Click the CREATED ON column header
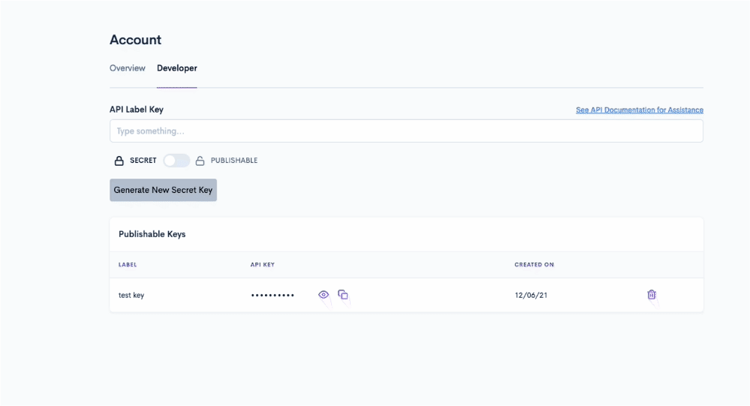Image resolution: width=750 pixels, height=406 pixels. click(x=534, y=265)
